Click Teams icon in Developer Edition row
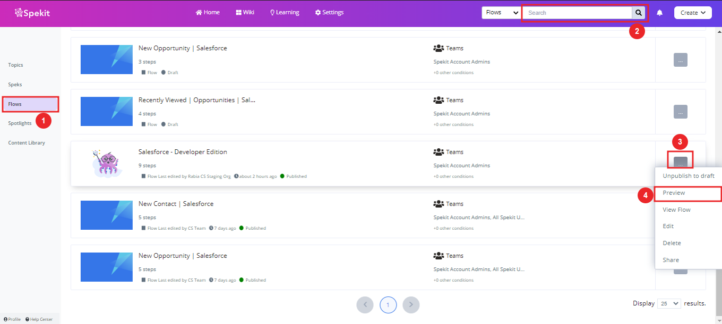This screenshot has width=722, height=324. pos(439,152)
